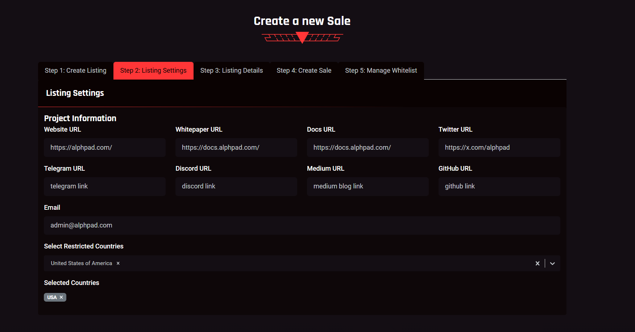Click the Email address input field

pyautogui.click(x=302, y=225)
